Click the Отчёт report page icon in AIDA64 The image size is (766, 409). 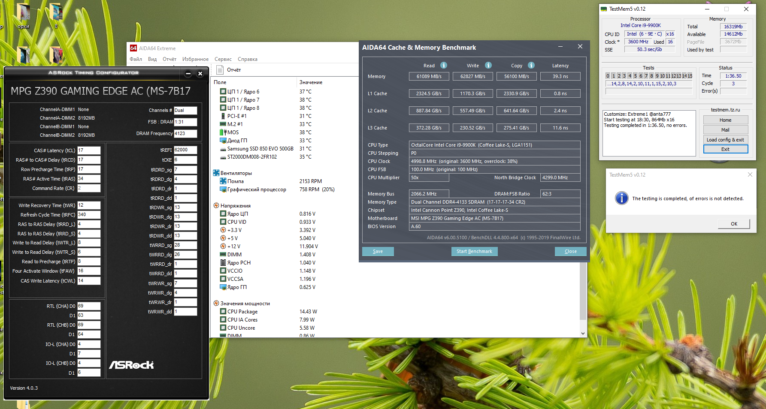[x=220, y=70]
